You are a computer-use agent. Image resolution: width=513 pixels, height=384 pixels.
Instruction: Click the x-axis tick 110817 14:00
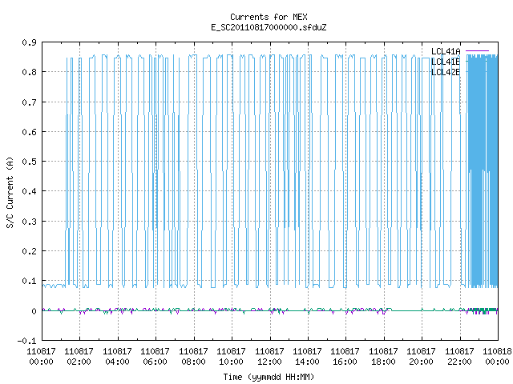point(307,356)
